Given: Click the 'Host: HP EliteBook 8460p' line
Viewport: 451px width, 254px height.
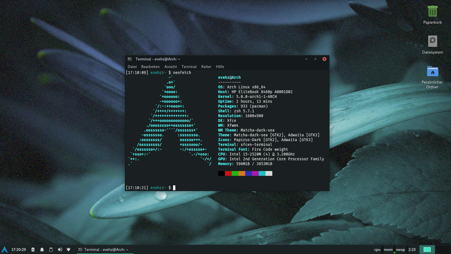Looking at the screenshot, I should pyautogui.click(x=255, y=92).
